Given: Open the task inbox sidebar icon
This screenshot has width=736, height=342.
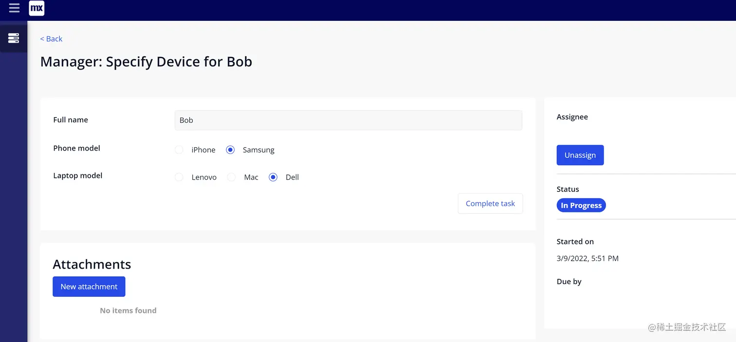Looking at the screenshot, I should pyautogui.click(x=14, y=38).
